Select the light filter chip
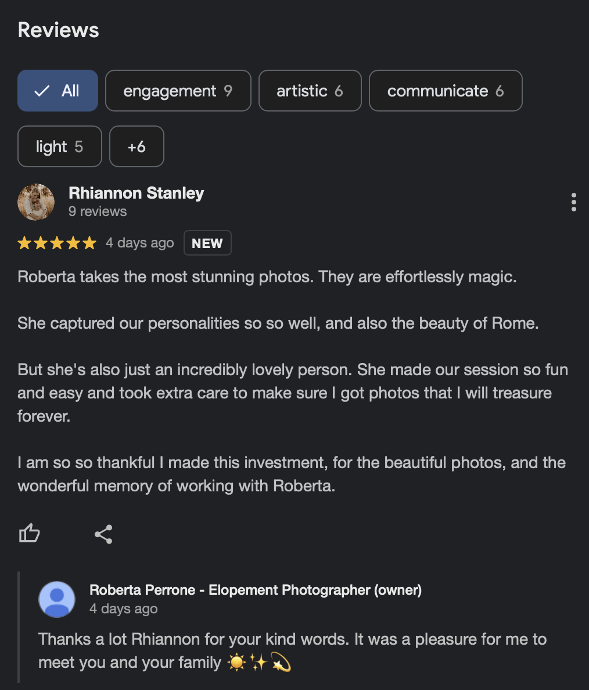Image resolution: width=589 pixels, height=690 pixels. [59, 147]
